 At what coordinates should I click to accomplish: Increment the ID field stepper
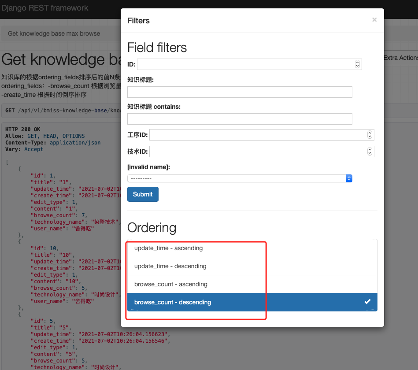357,62
